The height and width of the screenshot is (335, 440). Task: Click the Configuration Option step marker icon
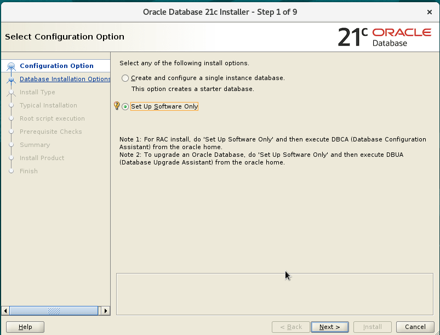11,66
